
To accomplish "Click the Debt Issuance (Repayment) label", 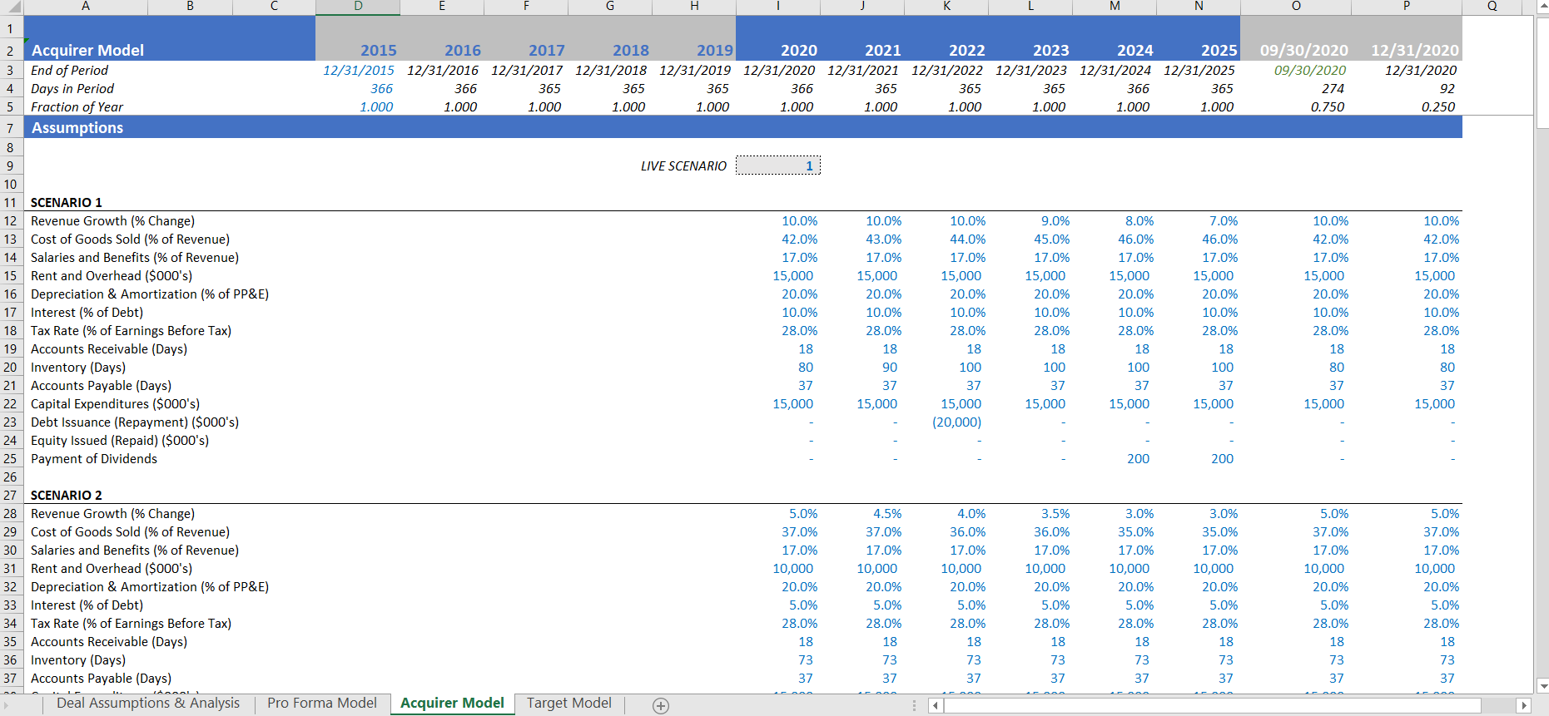I will click(x=135, y=422).
